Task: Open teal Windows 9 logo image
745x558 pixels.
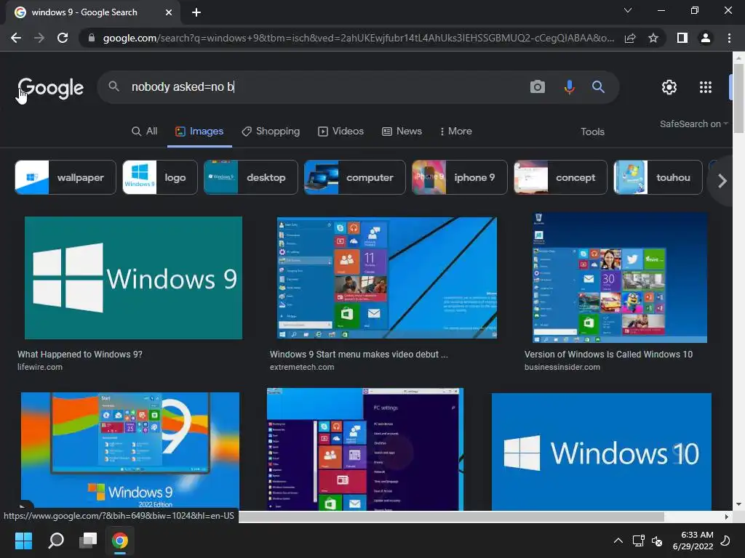Action: tap(134, 278)
